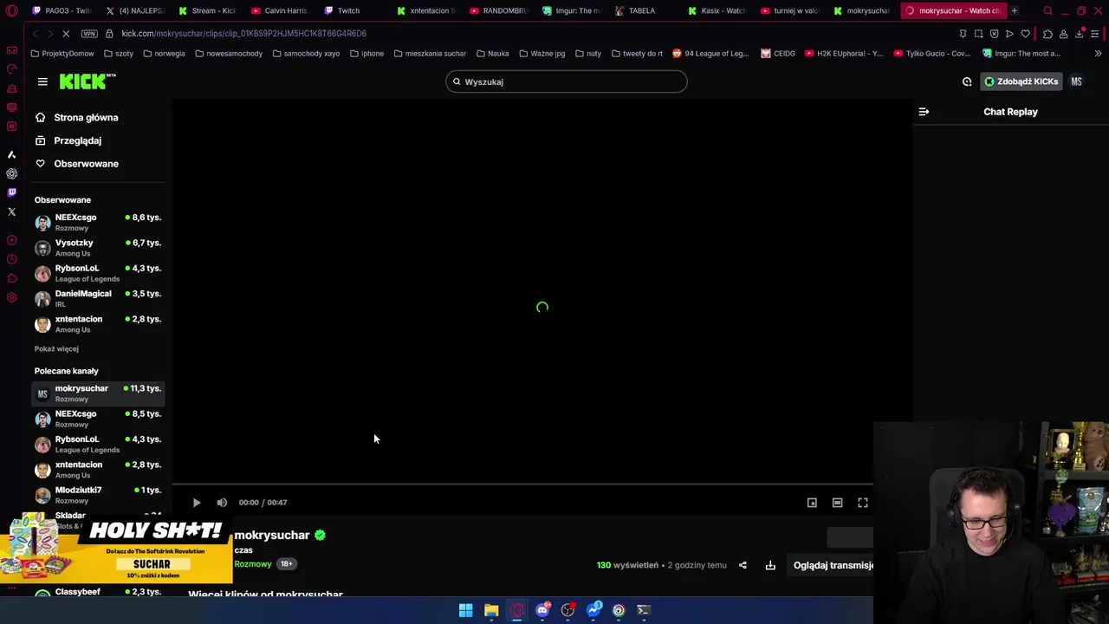Open a new browser tab
This screenshot has width=1109, height=624.
[1015, 10]
